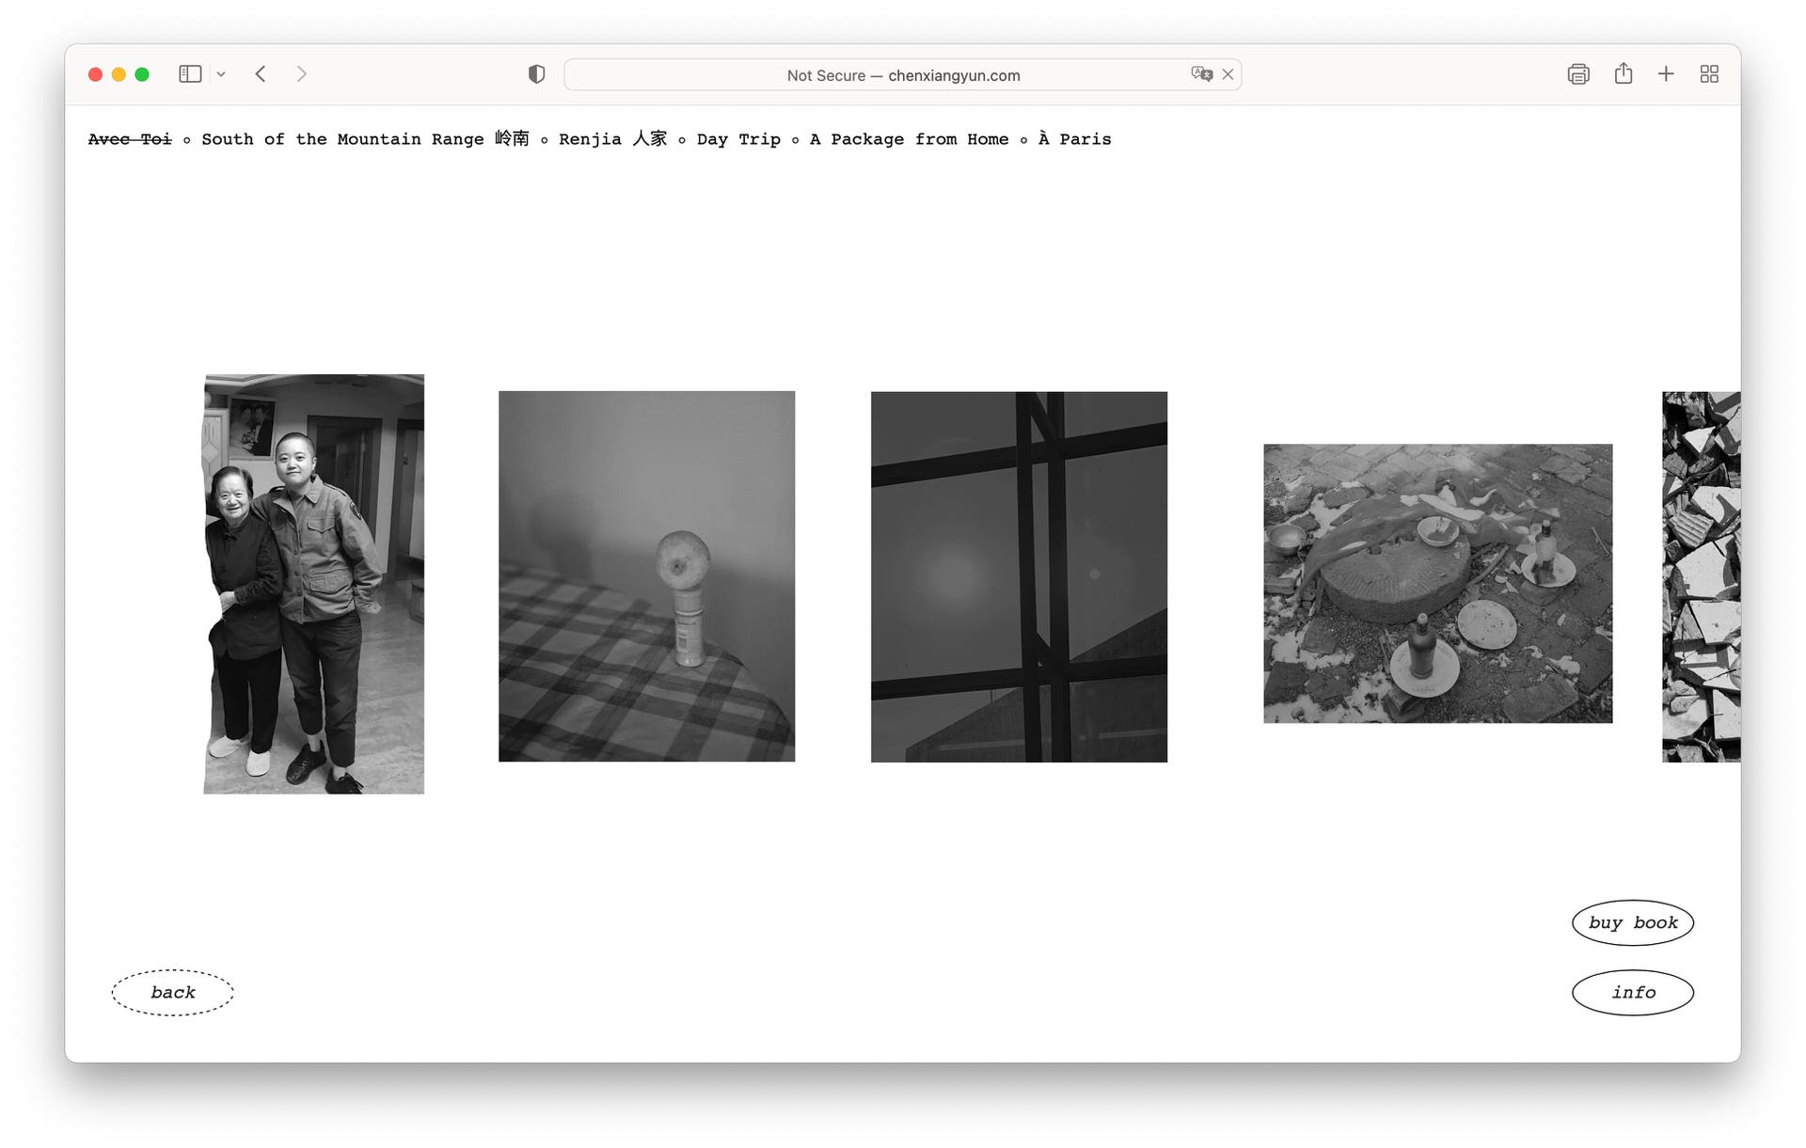Expand sidebar tab group dropdown arrow

221,74
